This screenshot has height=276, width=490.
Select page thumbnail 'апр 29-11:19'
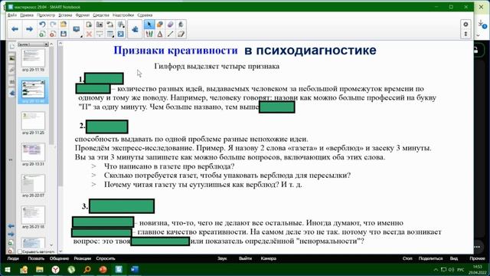tap(33, 58)
